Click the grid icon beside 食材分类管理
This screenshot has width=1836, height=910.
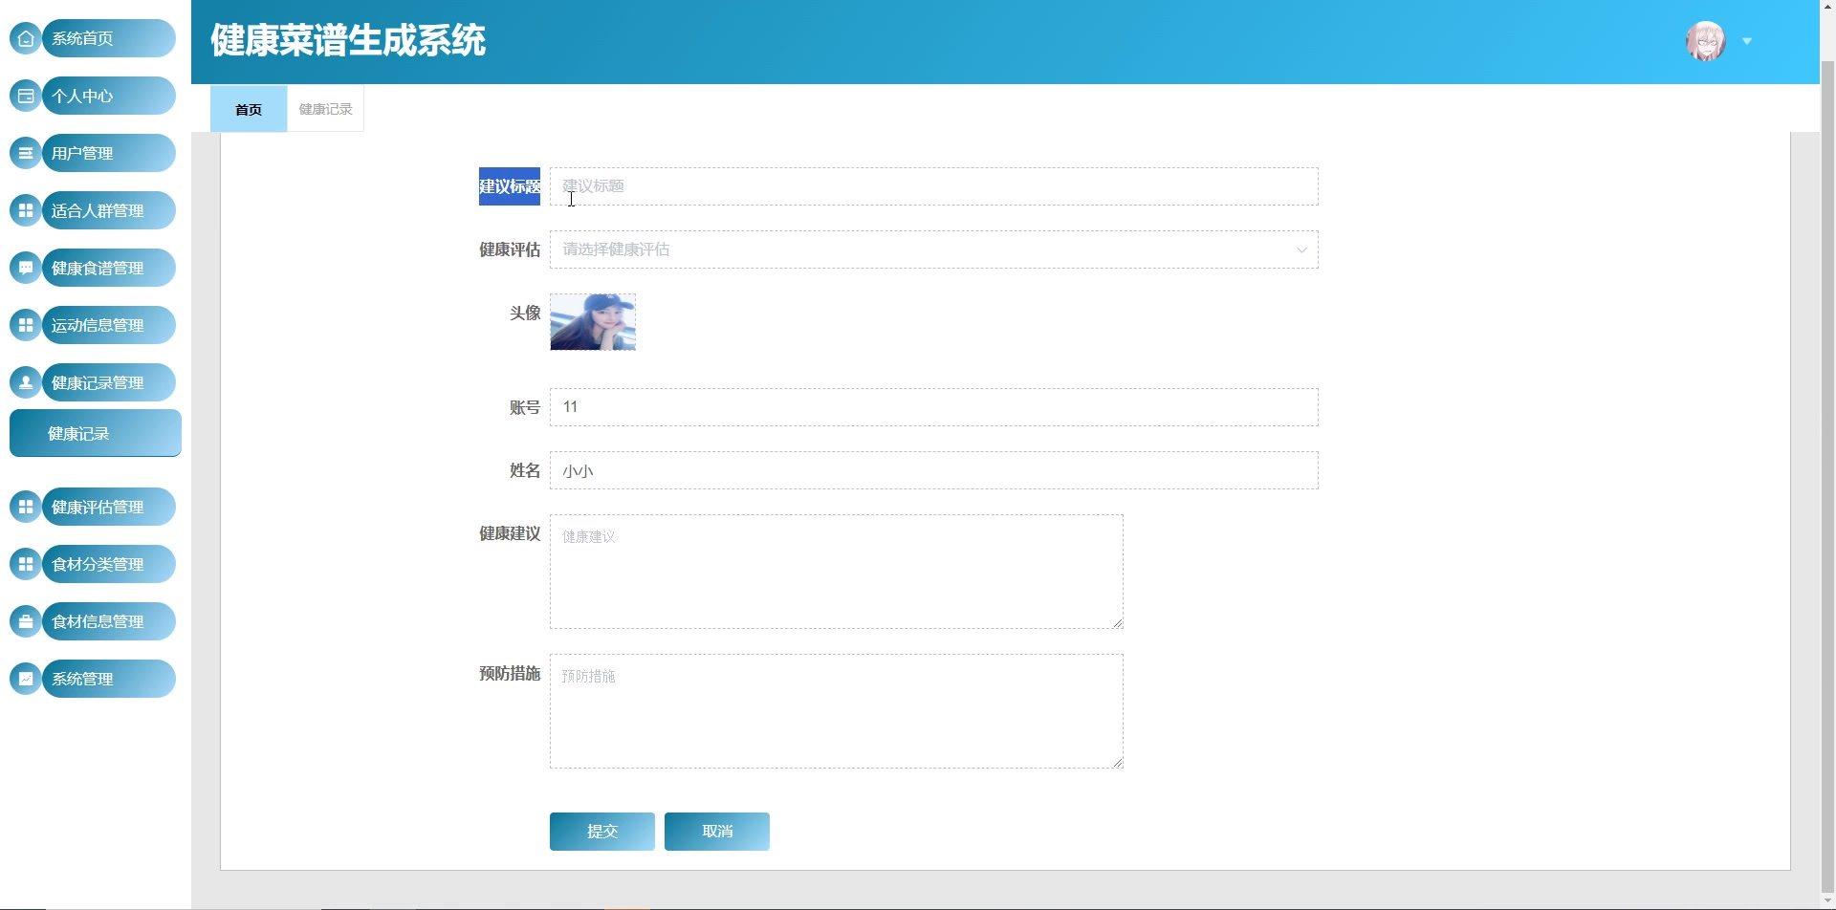26,564
